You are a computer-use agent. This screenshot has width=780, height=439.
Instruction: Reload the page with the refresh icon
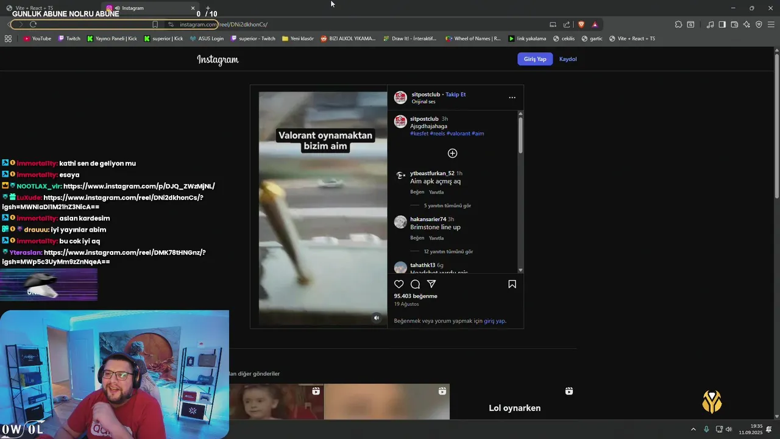[x=33, y=24]
